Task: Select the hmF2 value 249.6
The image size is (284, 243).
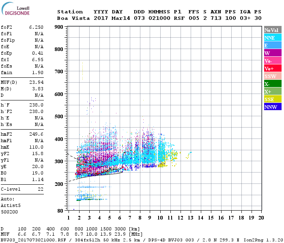Action: pos(37,134)
